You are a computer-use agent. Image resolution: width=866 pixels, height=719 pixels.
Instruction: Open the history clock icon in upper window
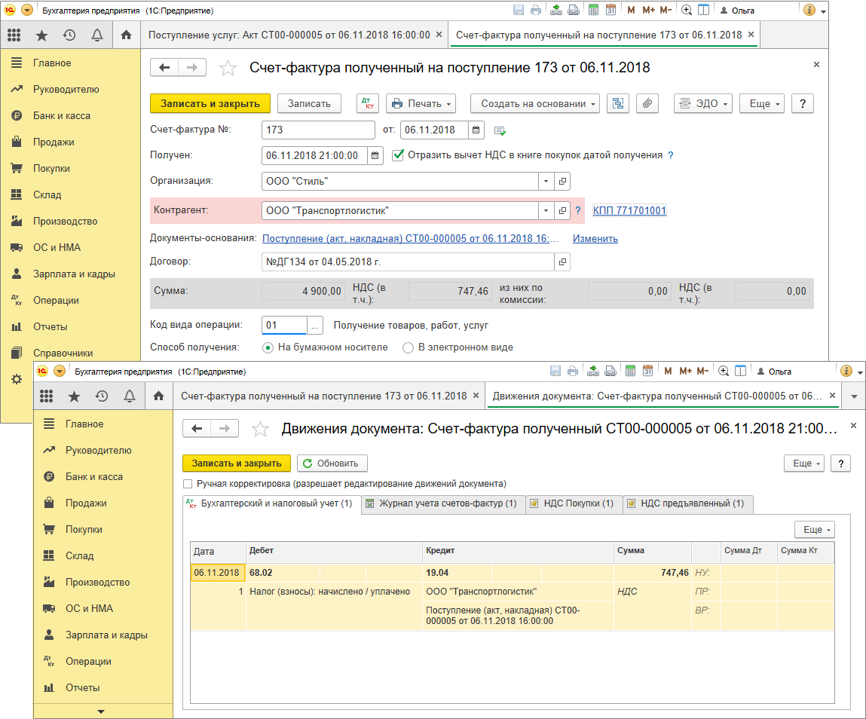coord(69,35)
